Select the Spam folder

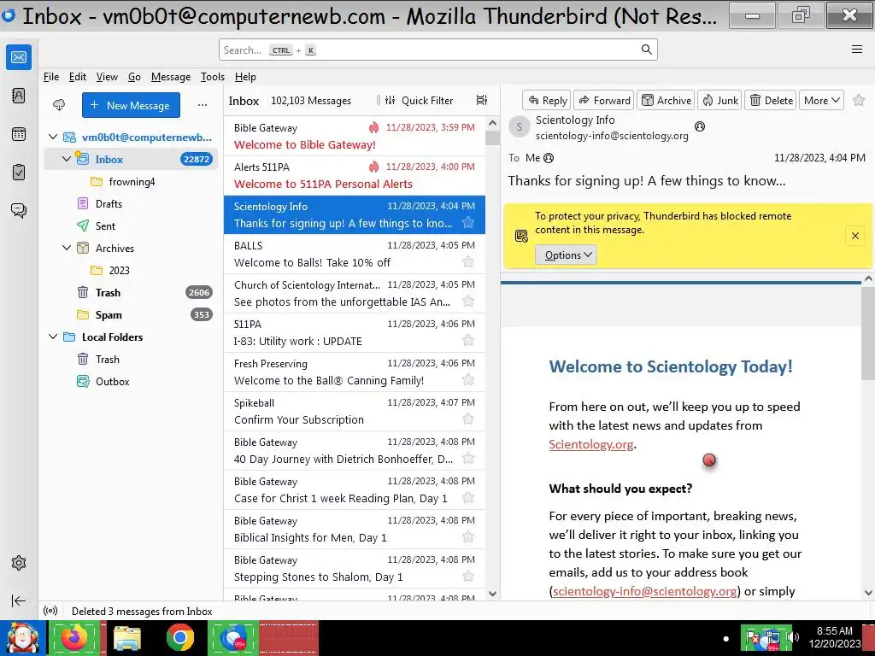(130, 314)
